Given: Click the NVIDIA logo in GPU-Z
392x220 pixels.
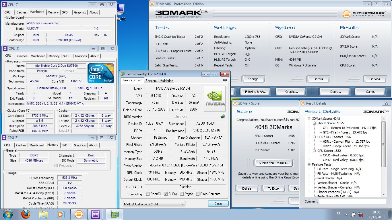Looking at the screenshot, I should (x=215, y=99).
